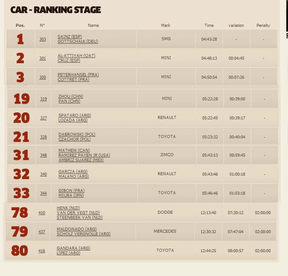
Task: Open GOTTSCHALK (DEU) co-driver link
Action: pyautogui.click(x=78, y=42)
